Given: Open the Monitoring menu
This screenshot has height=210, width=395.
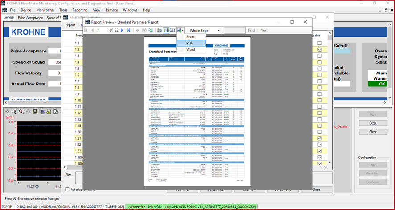Looking at the screenshot, I should pyautogui.click(x=45, y=10).
